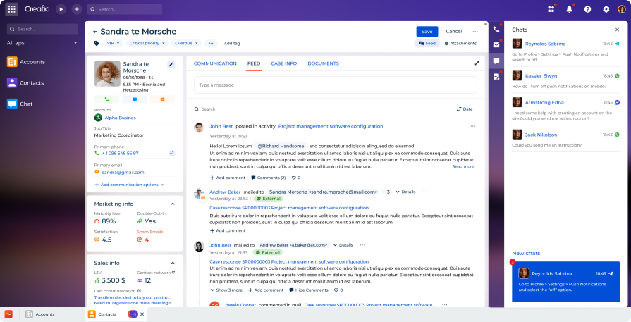Image resolution: width=631 pixels, height=322 pixels.
Task: Click the orange email button on contact card
Action: click(163, 99)
